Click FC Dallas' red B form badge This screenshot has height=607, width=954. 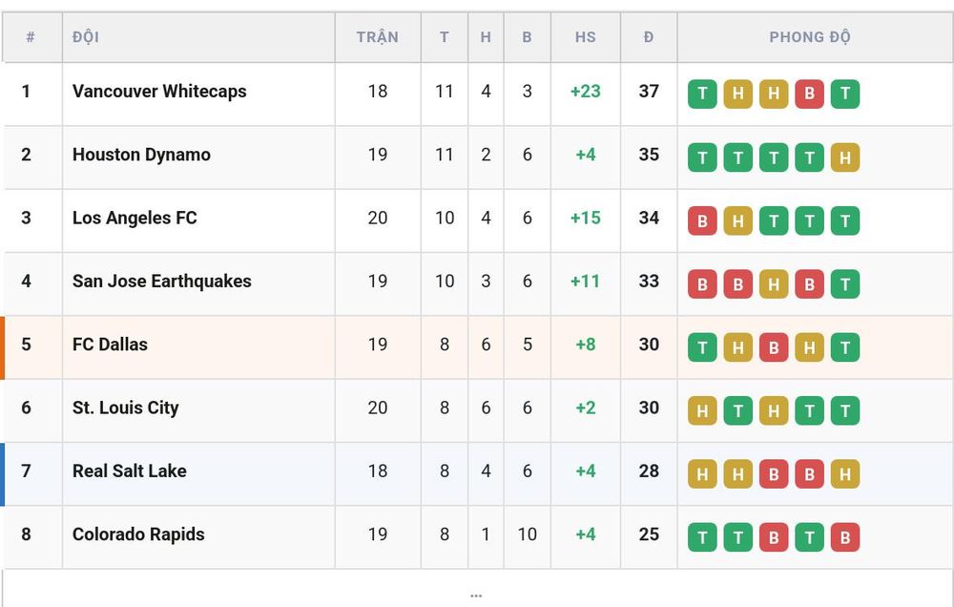tap(774, 347)
